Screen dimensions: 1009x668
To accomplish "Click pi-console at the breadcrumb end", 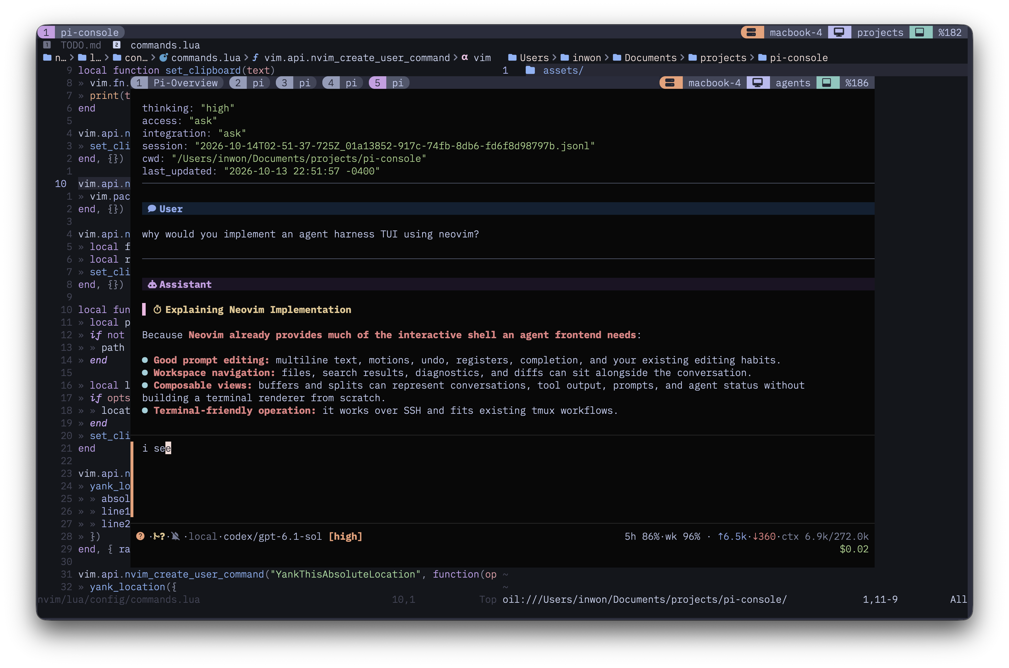I will coord(799,57).
